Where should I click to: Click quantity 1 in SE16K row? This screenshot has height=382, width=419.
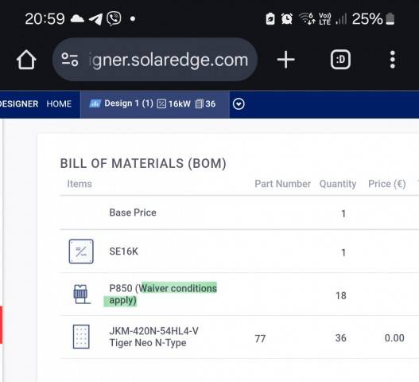coord(343,252)
